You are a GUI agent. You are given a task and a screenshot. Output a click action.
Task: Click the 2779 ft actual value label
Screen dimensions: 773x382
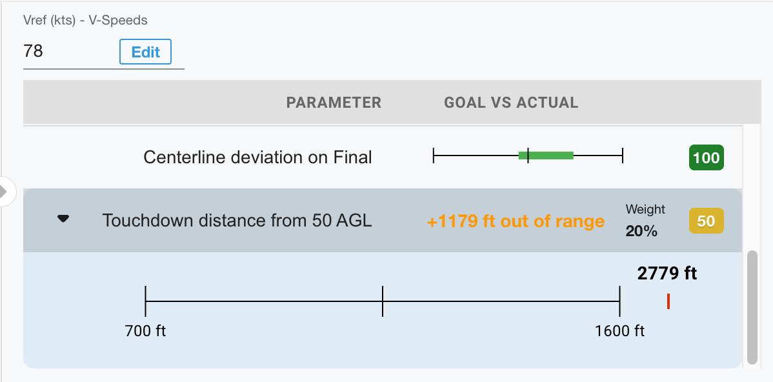(667, 274)
